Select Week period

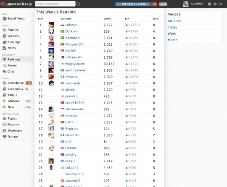172,34
